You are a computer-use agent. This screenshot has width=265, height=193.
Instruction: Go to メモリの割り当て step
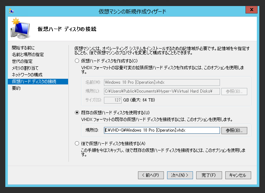click(x=25, y=68)
